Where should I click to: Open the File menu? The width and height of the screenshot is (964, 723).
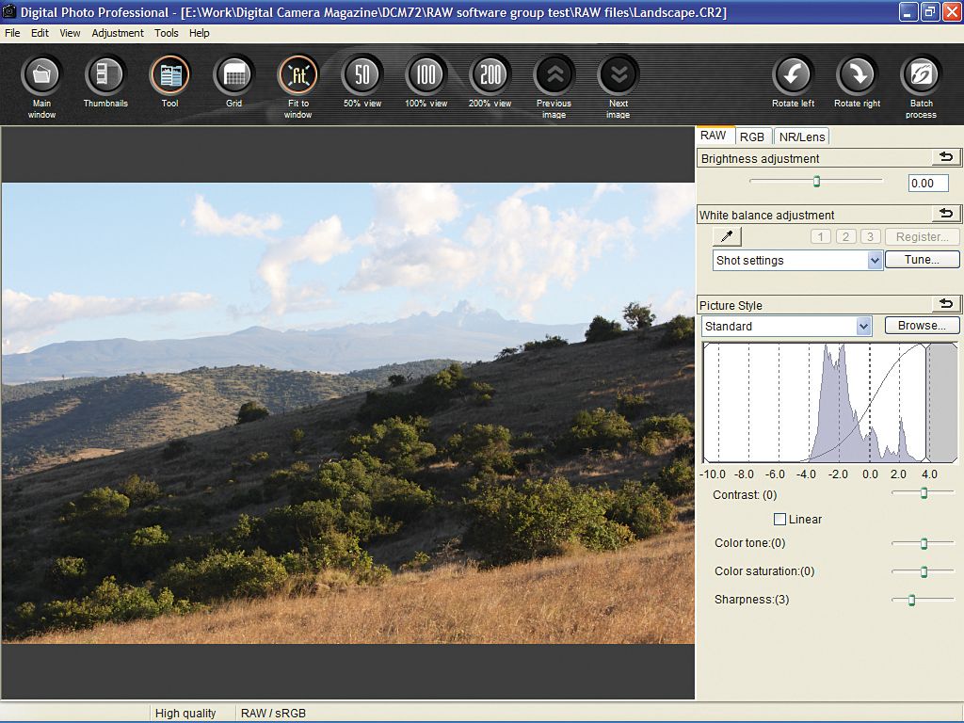[12, 33]
